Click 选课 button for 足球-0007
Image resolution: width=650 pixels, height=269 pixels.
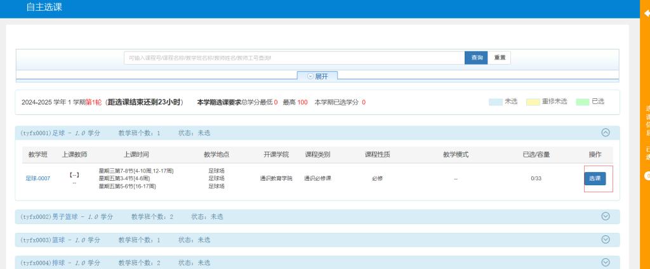pos(595,179)
